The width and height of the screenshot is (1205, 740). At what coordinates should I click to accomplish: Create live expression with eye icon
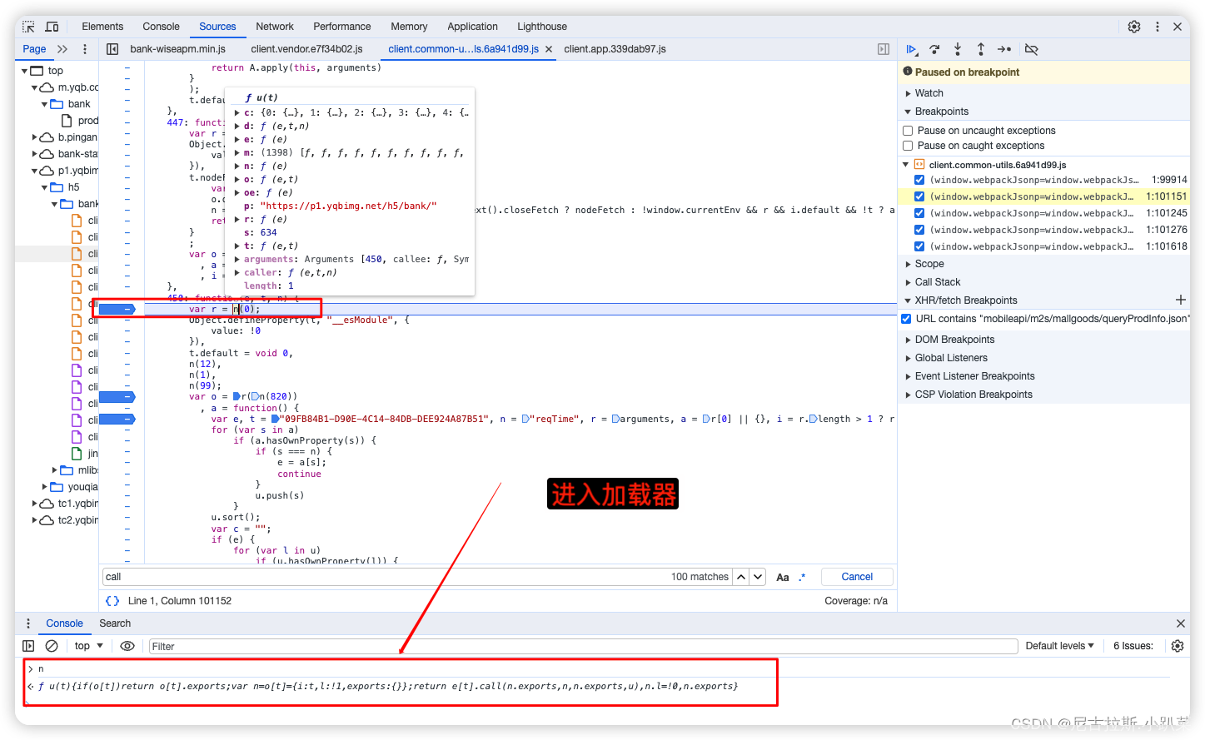click(127, 645)
